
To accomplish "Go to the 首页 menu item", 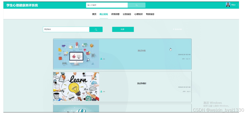I will coord(94,14).
